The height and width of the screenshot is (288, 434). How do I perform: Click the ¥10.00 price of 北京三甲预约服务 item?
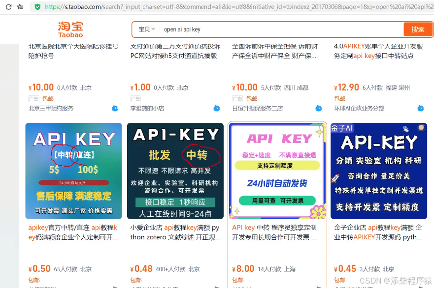click(x=41, y=87)
